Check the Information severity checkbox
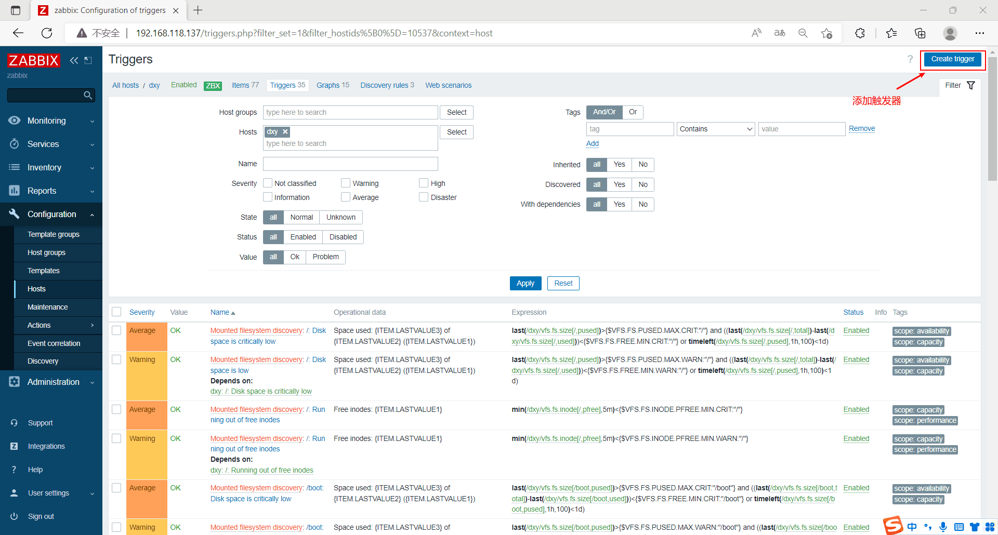 click(268, 197)
